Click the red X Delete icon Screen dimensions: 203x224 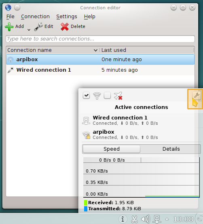tap(65, 27)
